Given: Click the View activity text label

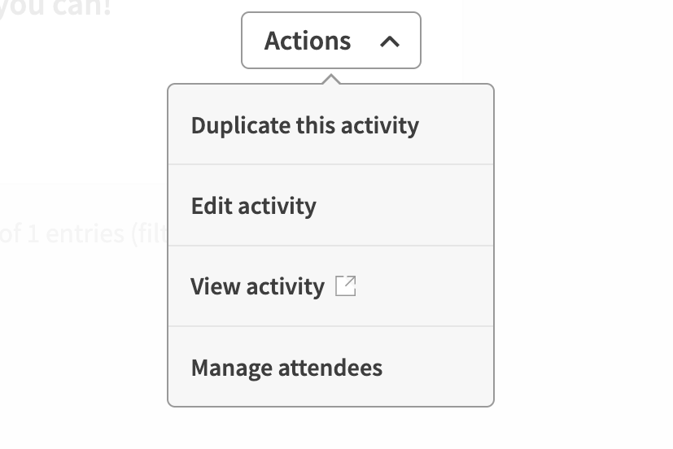Looking at the screenshot, I should tap(257, 286).
